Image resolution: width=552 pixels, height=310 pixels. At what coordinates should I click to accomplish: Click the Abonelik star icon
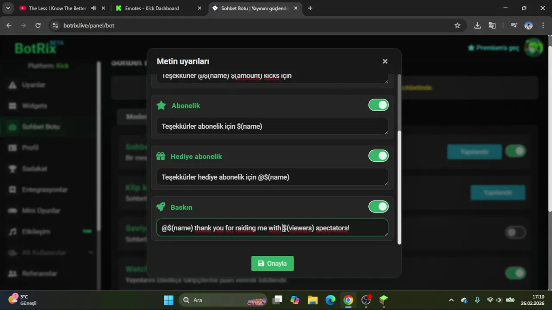(x=161, y=105)
